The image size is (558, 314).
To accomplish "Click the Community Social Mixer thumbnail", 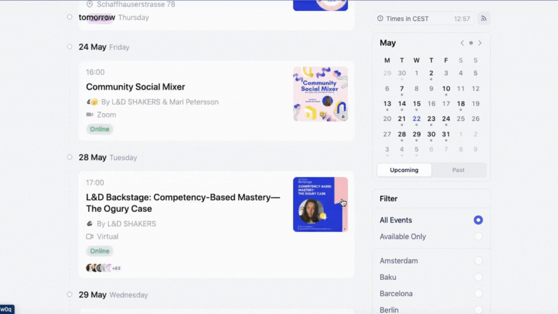I will [x=320, y=94].
